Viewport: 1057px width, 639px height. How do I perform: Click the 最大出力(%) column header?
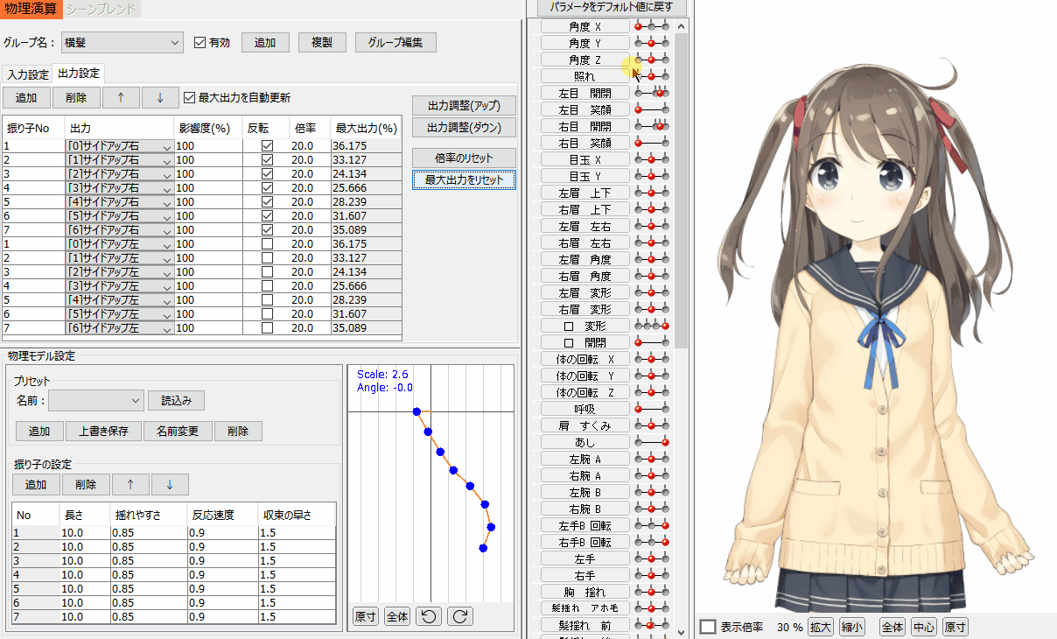[366, 128]
